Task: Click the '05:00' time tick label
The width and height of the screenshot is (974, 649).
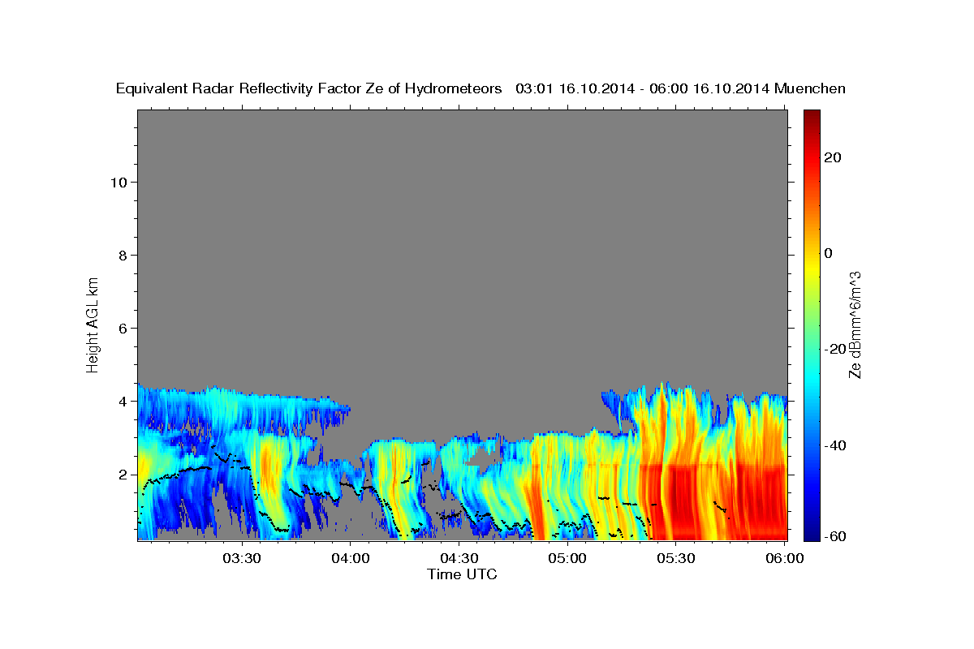Action: click(567, 558)
